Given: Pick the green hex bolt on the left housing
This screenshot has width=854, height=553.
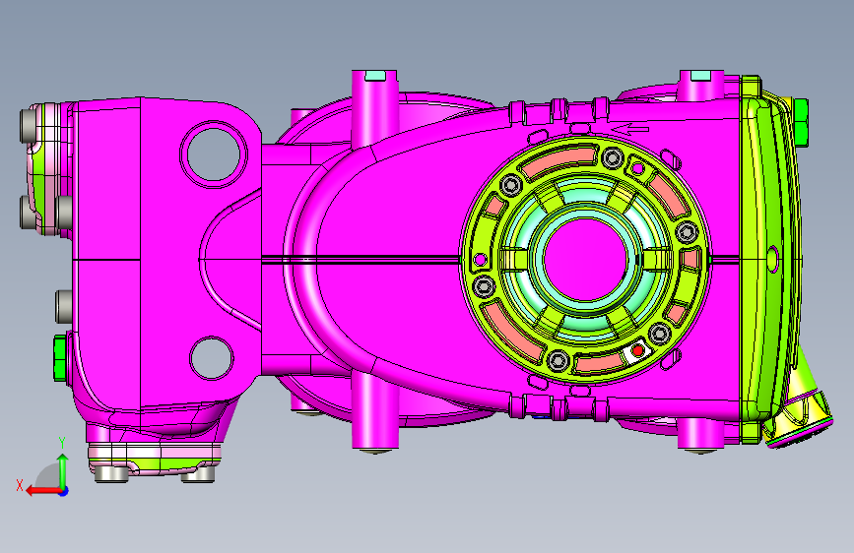Looking at the screenshot, I should coord(60,358).
